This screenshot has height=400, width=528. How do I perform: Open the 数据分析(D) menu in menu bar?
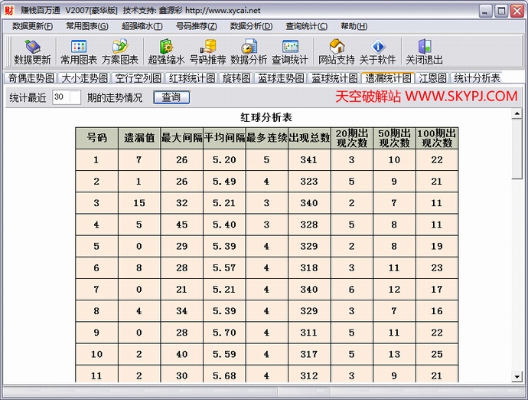(251, 25)
